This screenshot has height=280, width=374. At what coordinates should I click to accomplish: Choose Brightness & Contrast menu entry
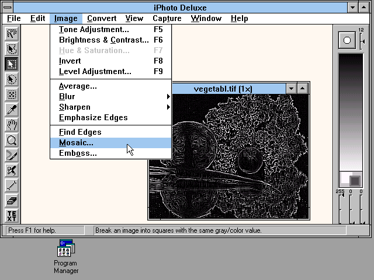[110, 40]
